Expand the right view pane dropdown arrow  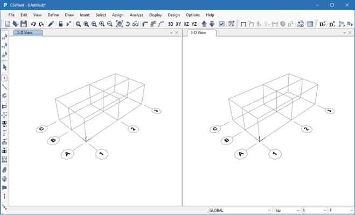(x=344, y=33)
